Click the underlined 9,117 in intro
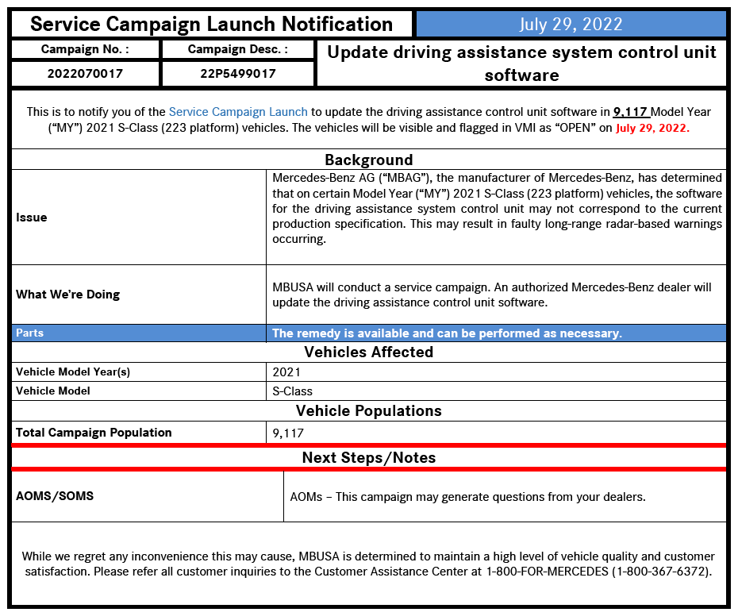 [x=631, y=112]
